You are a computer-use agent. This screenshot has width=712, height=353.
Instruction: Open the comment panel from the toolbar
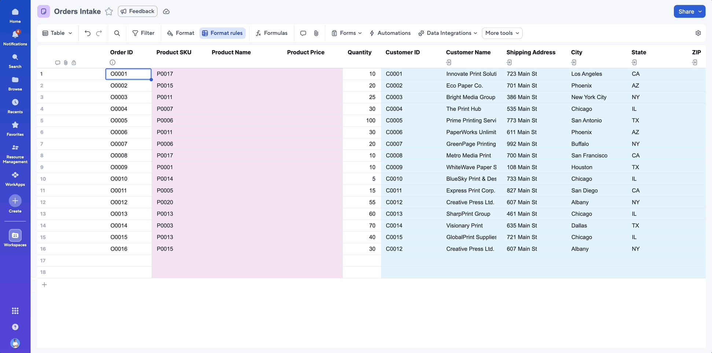tap(303, 33)
